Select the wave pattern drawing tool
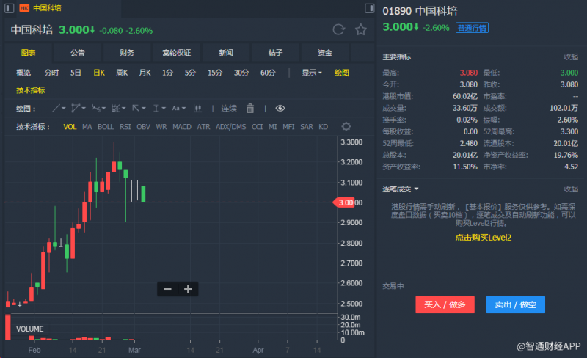 [x=96, y=109]
